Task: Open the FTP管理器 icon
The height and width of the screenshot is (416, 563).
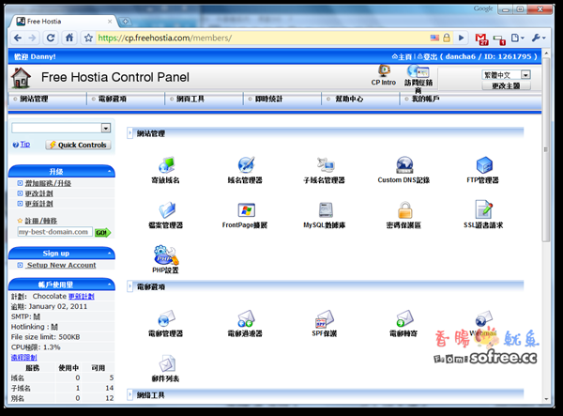Action: pos(483,165)
